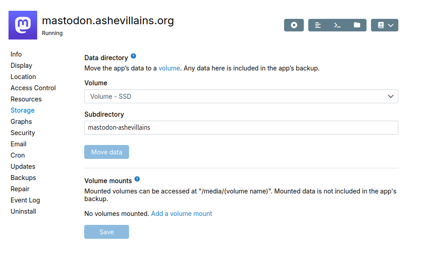Open the web terminal icon
Image resolution: width=427 pixels, height=259 pixels.
tap(337, 25)
